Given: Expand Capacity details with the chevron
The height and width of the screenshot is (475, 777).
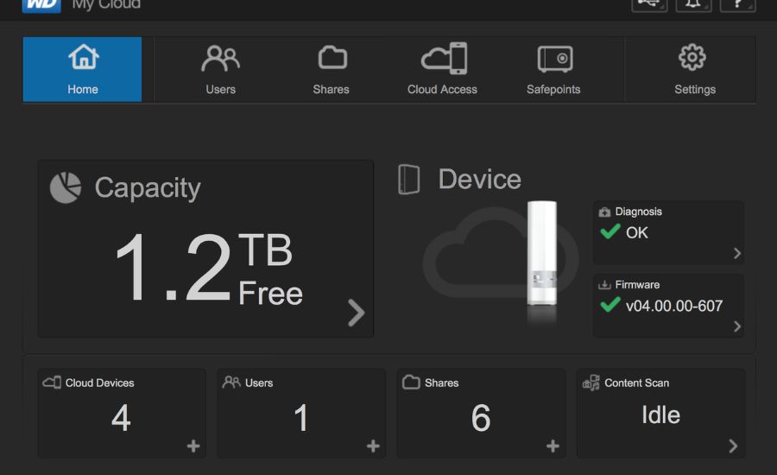Looking at the screenshot, I should pos(356,313).
